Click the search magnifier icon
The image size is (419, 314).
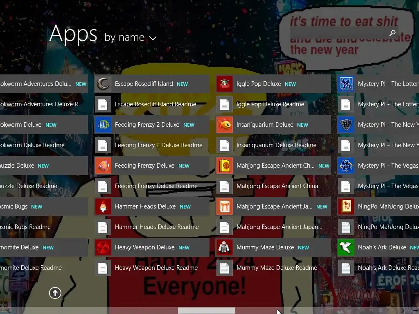392,33
